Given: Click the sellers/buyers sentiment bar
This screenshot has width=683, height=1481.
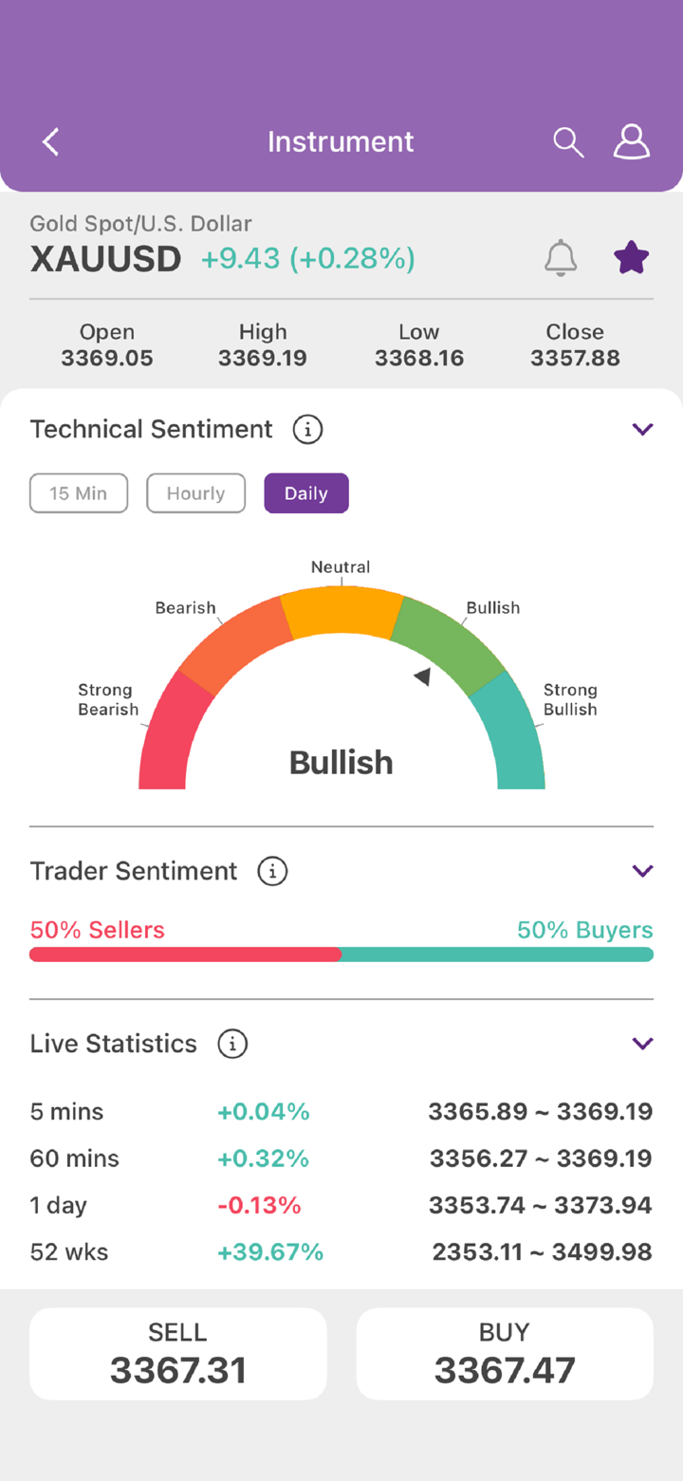Looking at the screenshot, I should (341, 954).
